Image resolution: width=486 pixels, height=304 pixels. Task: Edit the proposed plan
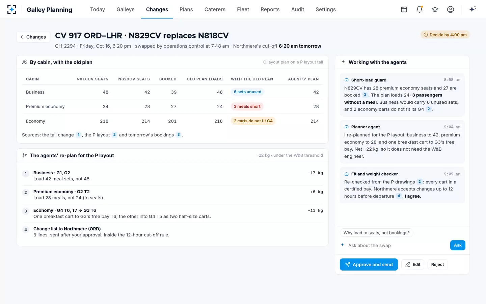(x=413, y=264)
